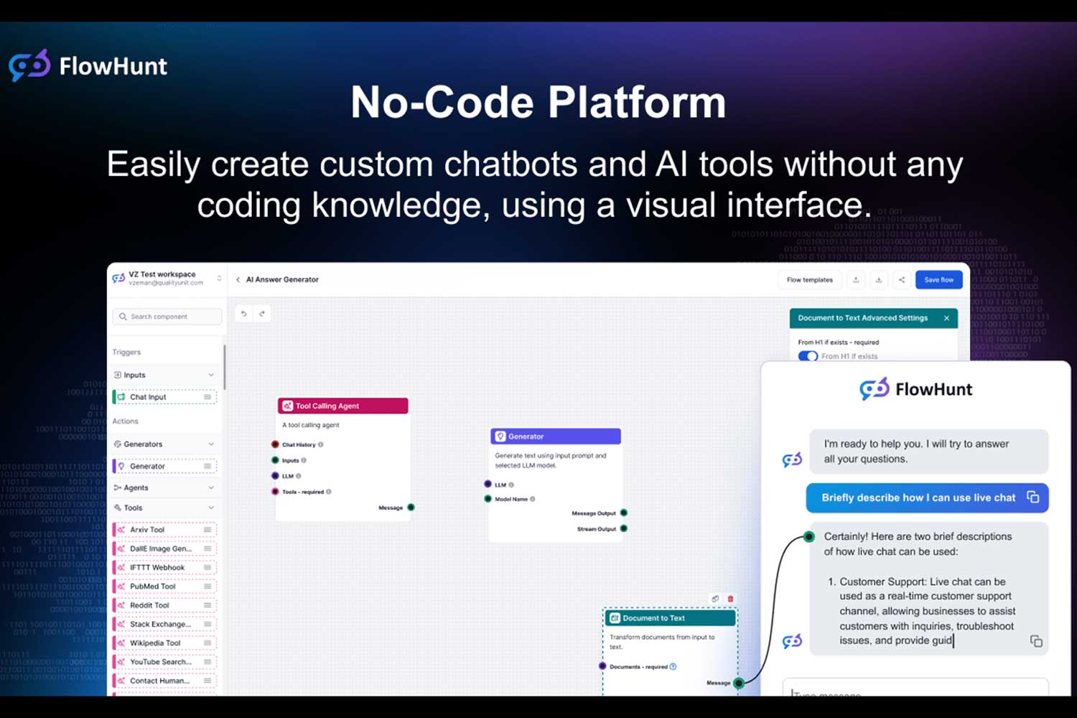The image size is (1077, 718).
Task: Click drag handle on Wikipedia Tool
Action: click(x=208, y=643)
